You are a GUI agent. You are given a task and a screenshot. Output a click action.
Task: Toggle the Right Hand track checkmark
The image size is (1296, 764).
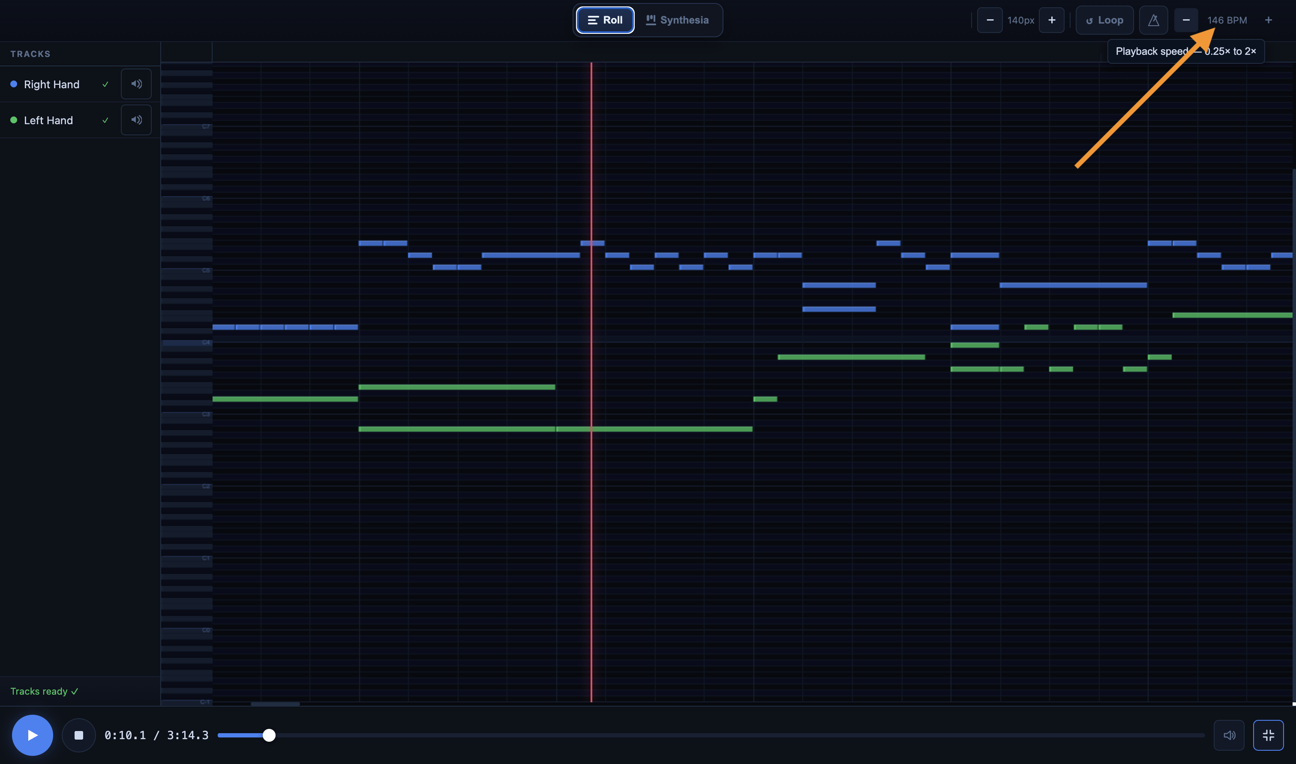click(x=105, y=84)
